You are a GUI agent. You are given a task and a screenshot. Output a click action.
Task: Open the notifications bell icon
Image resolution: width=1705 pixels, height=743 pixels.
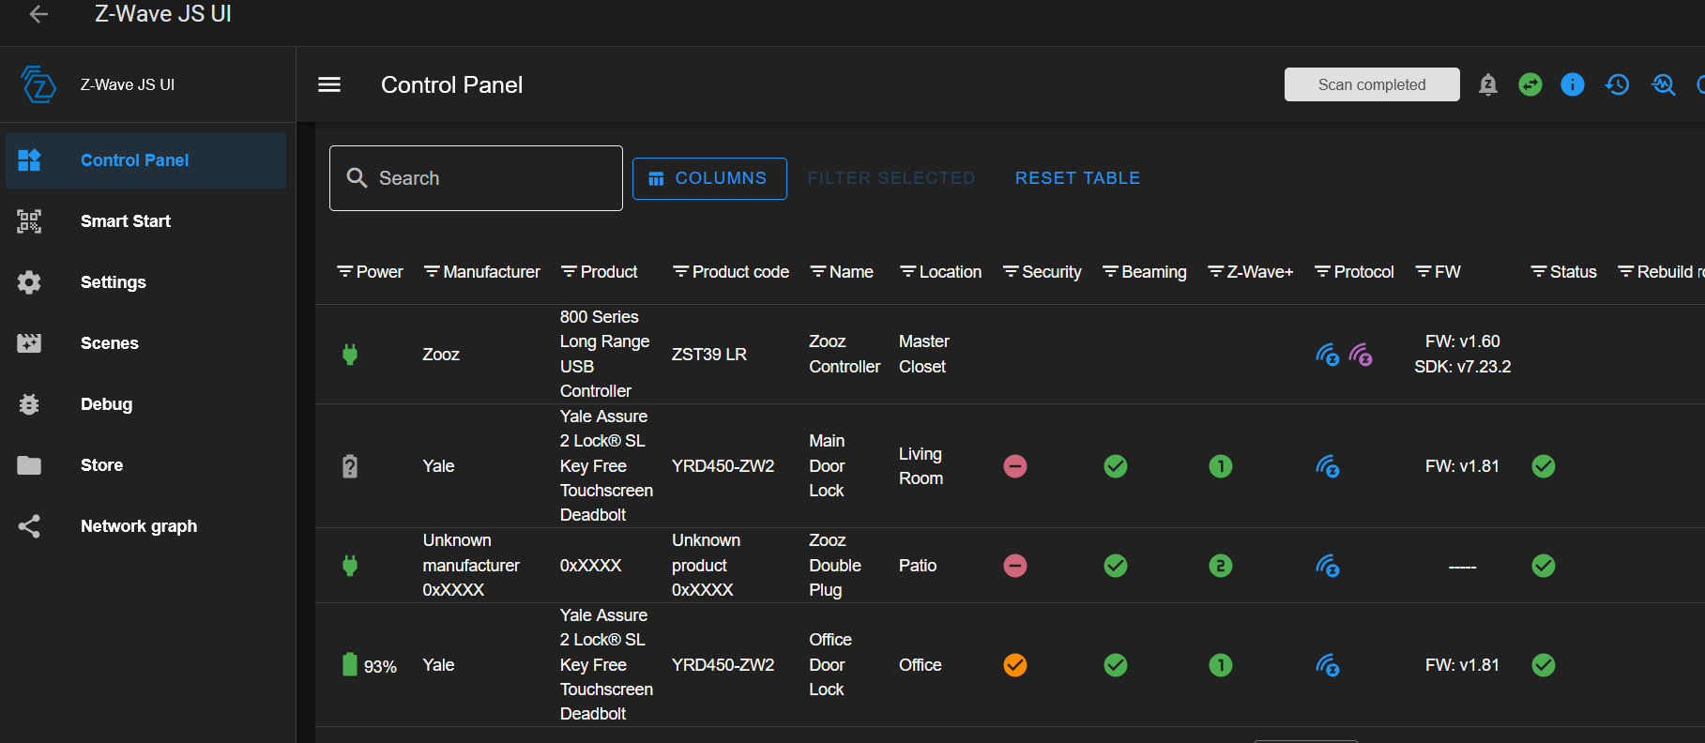1487,84
